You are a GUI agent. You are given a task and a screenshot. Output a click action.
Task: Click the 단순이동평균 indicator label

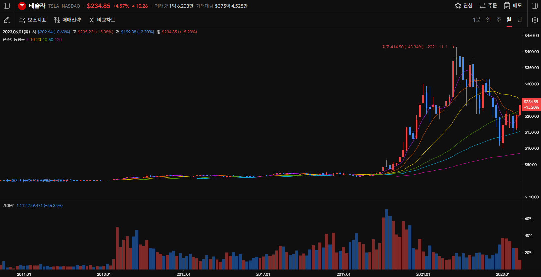point(14,40)
